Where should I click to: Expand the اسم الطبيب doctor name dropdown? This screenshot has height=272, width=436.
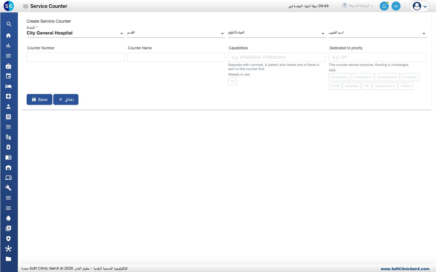(378, 33)
